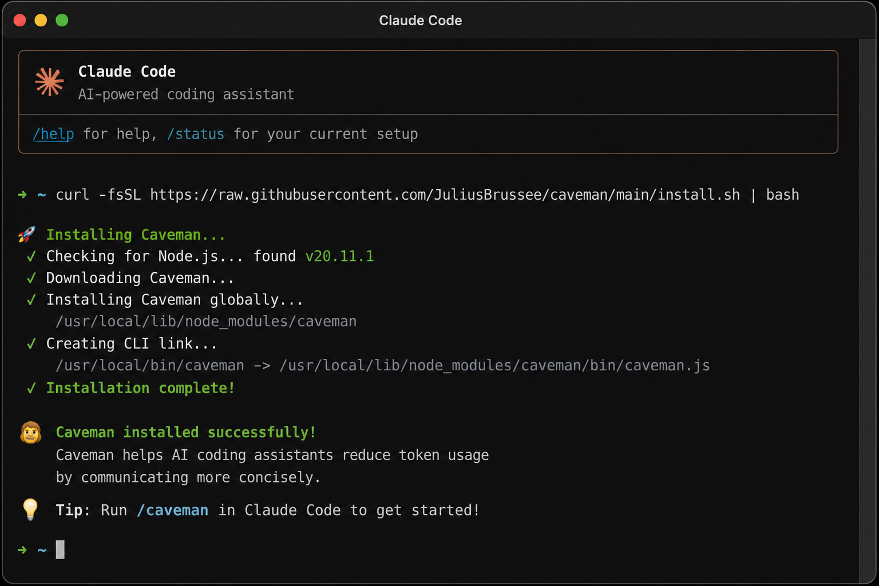Click the Claude Code window title
The width and height of the screenshot is (879, 586).
[x=421, y=21]
